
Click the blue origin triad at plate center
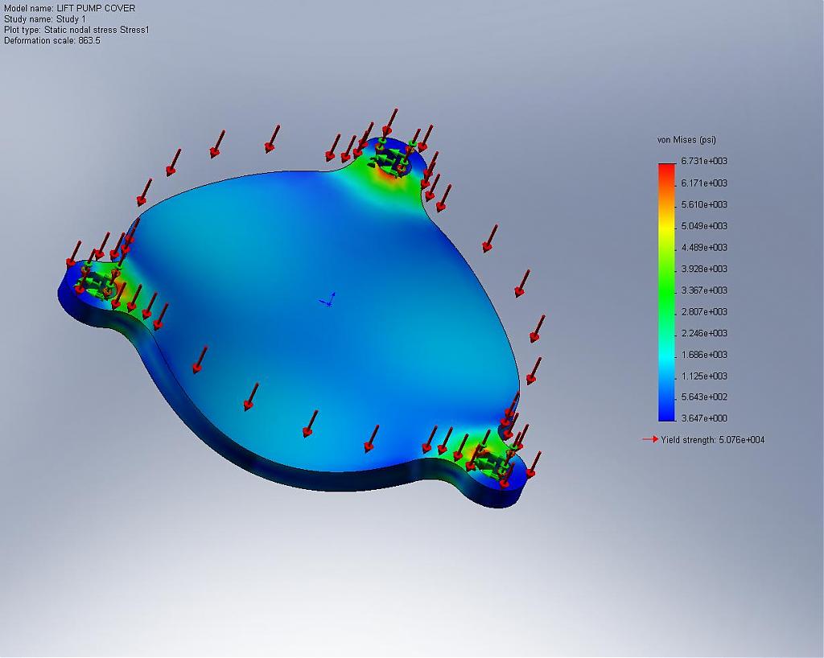[327, 300]
